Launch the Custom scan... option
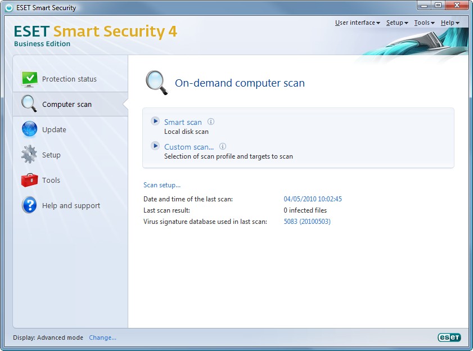The height and width of the screenshot is (351, 473). point(189,147)
